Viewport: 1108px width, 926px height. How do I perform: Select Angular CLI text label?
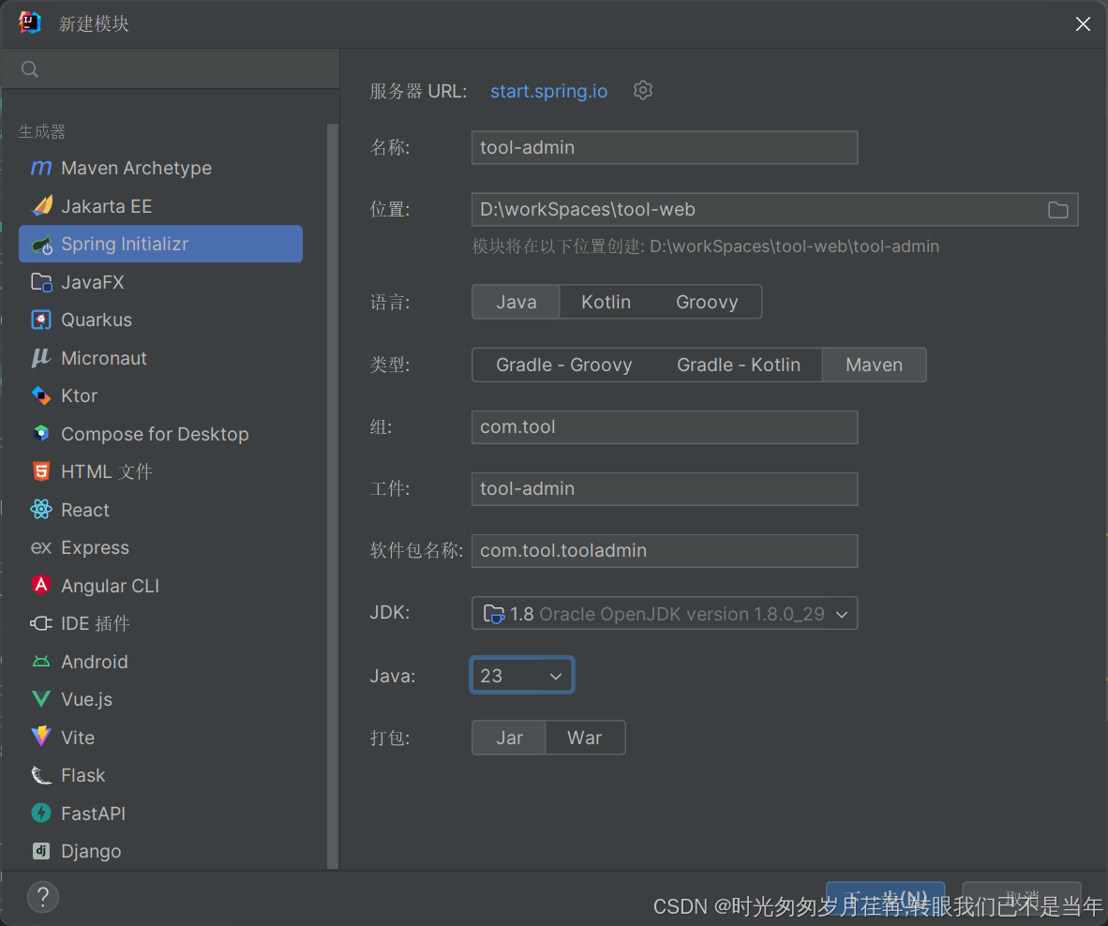[111, 586]
